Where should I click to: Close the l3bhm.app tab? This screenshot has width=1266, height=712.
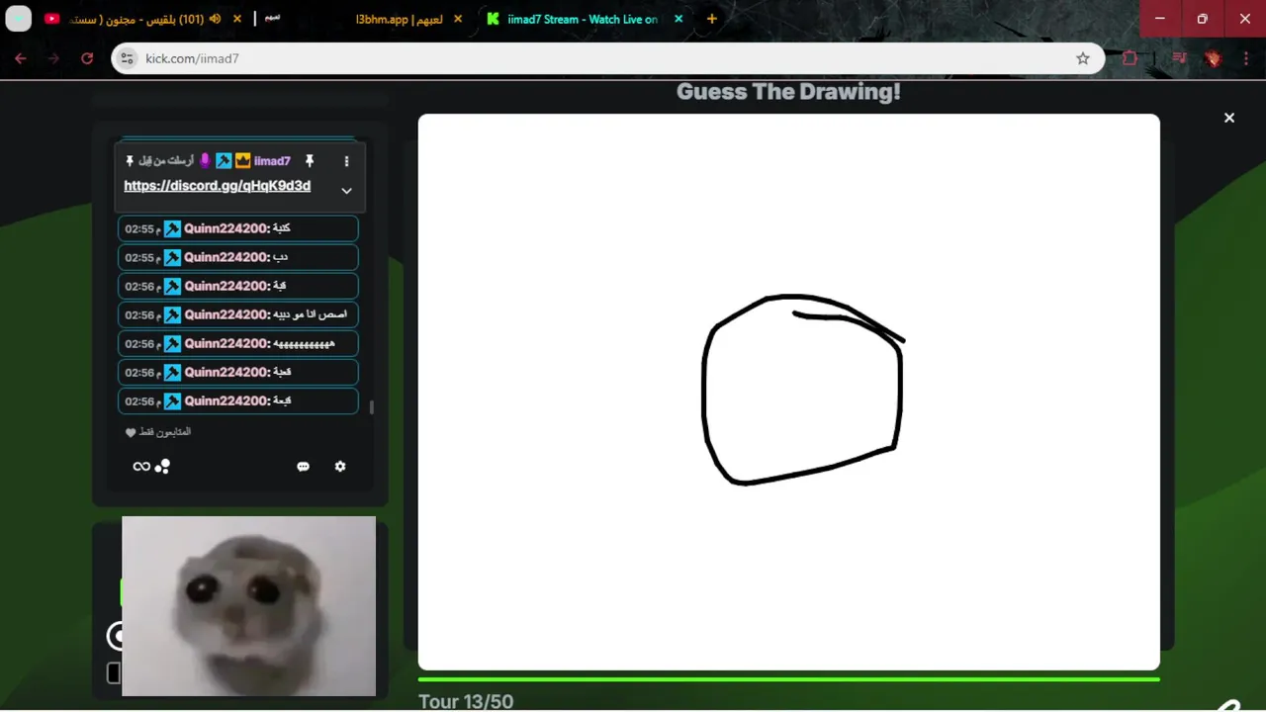pos(458,19)
